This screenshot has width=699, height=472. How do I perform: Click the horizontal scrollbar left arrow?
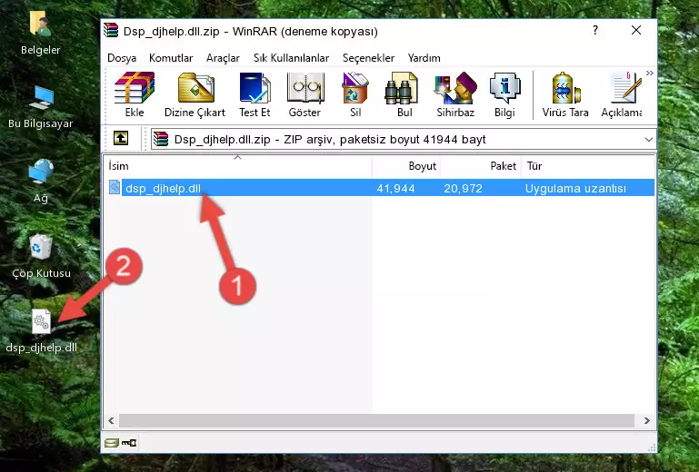pos(111,420)
